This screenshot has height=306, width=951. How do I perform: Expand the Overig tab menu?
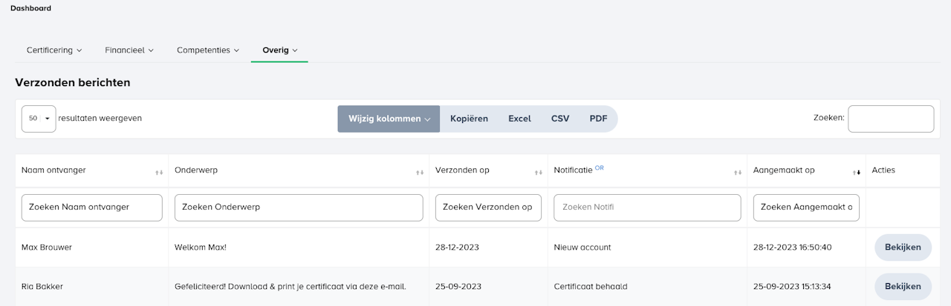pyautogui.click(x=279, y=50)
